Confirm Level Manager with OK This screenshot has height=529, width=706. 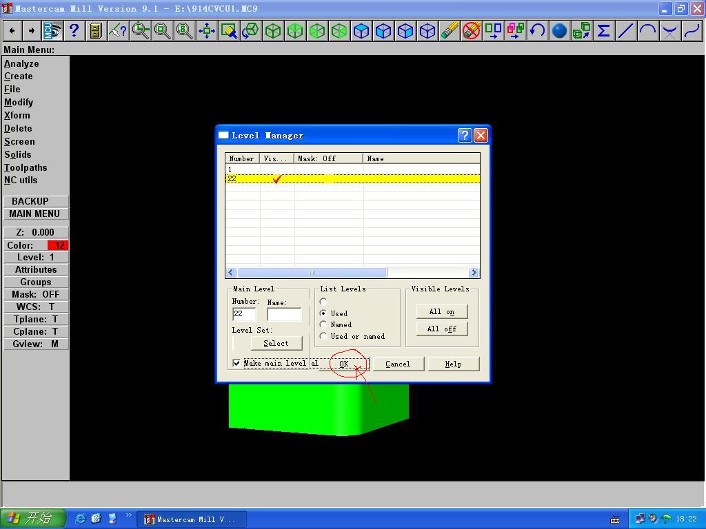click(x=343, y=364)
